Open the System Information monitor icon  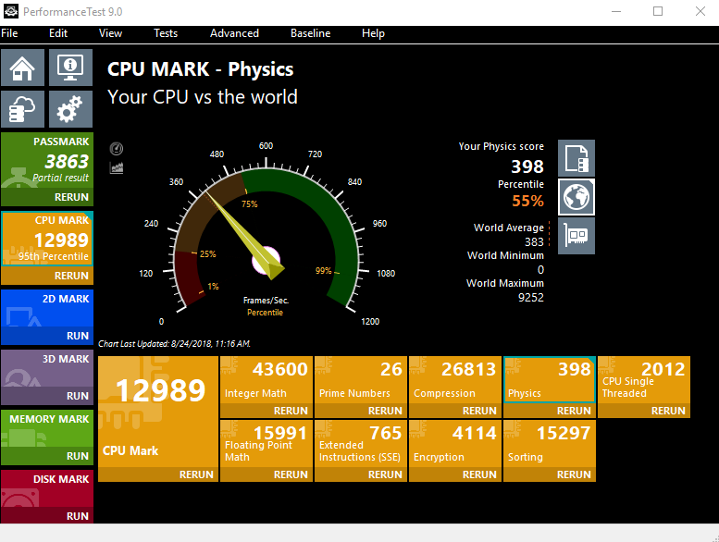[70, 68]
